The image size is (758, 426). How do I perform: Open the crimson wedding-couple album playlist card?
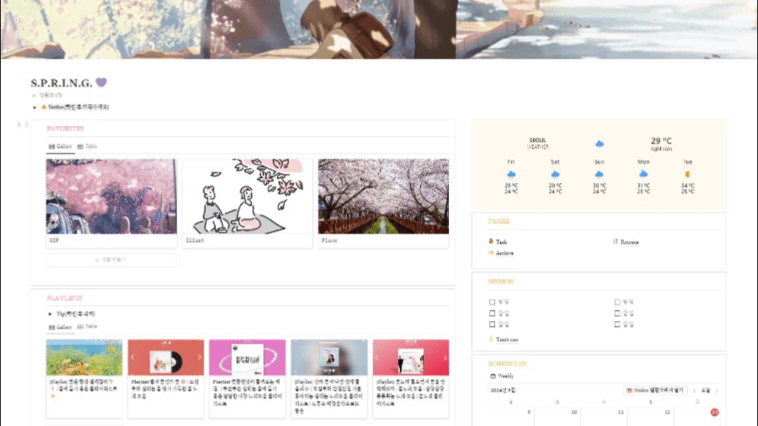coord(411,378)
